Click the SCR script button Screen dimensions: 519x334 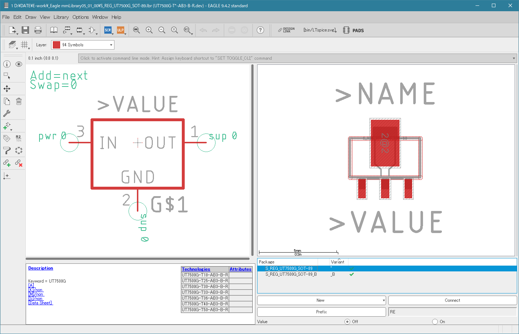coord(108,30)
